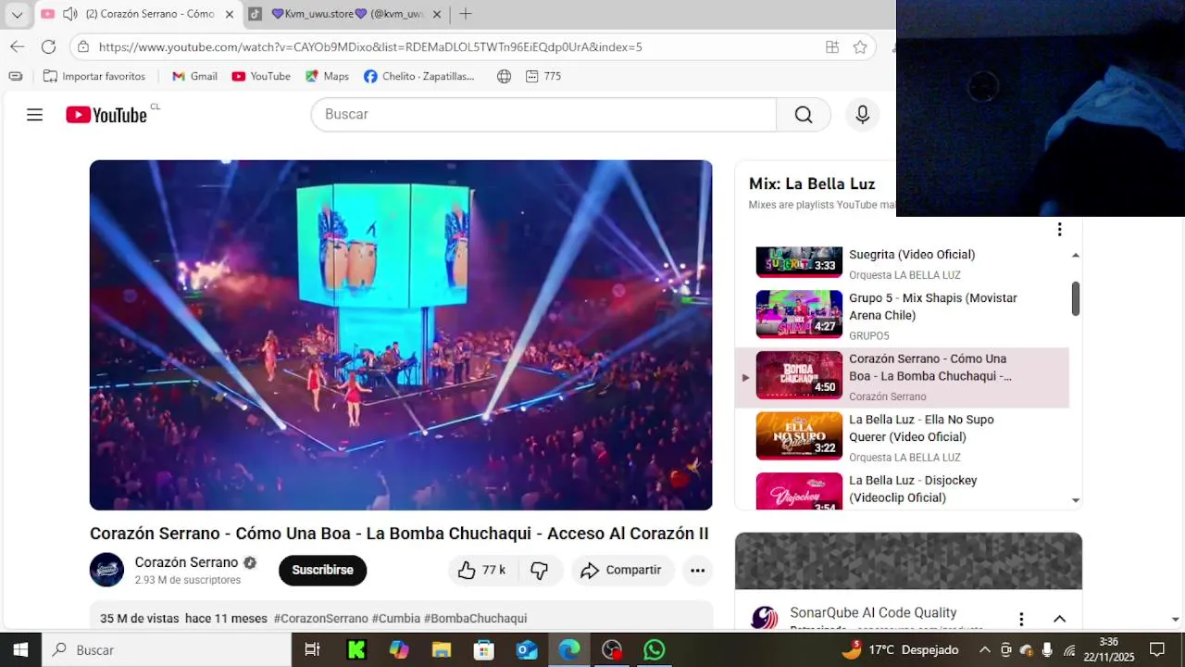
Task: Like the video with 77 k thumbs-up
Action: pyautogui.click(x=482, y=570)
